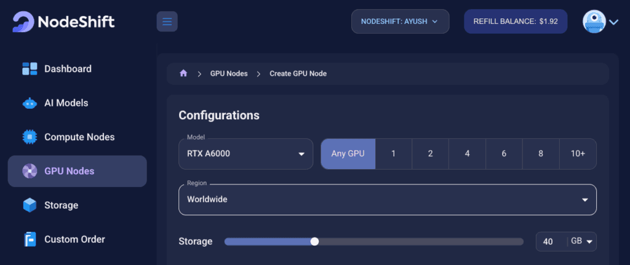Click the Custom Order icon
Image resolution: width=630 pixels, height=265 pixels.
coord(30,239)
